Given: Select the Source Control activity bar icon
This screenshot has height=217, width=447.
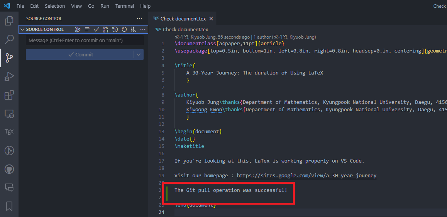Looking at the screenshot, I should point(9,58).
